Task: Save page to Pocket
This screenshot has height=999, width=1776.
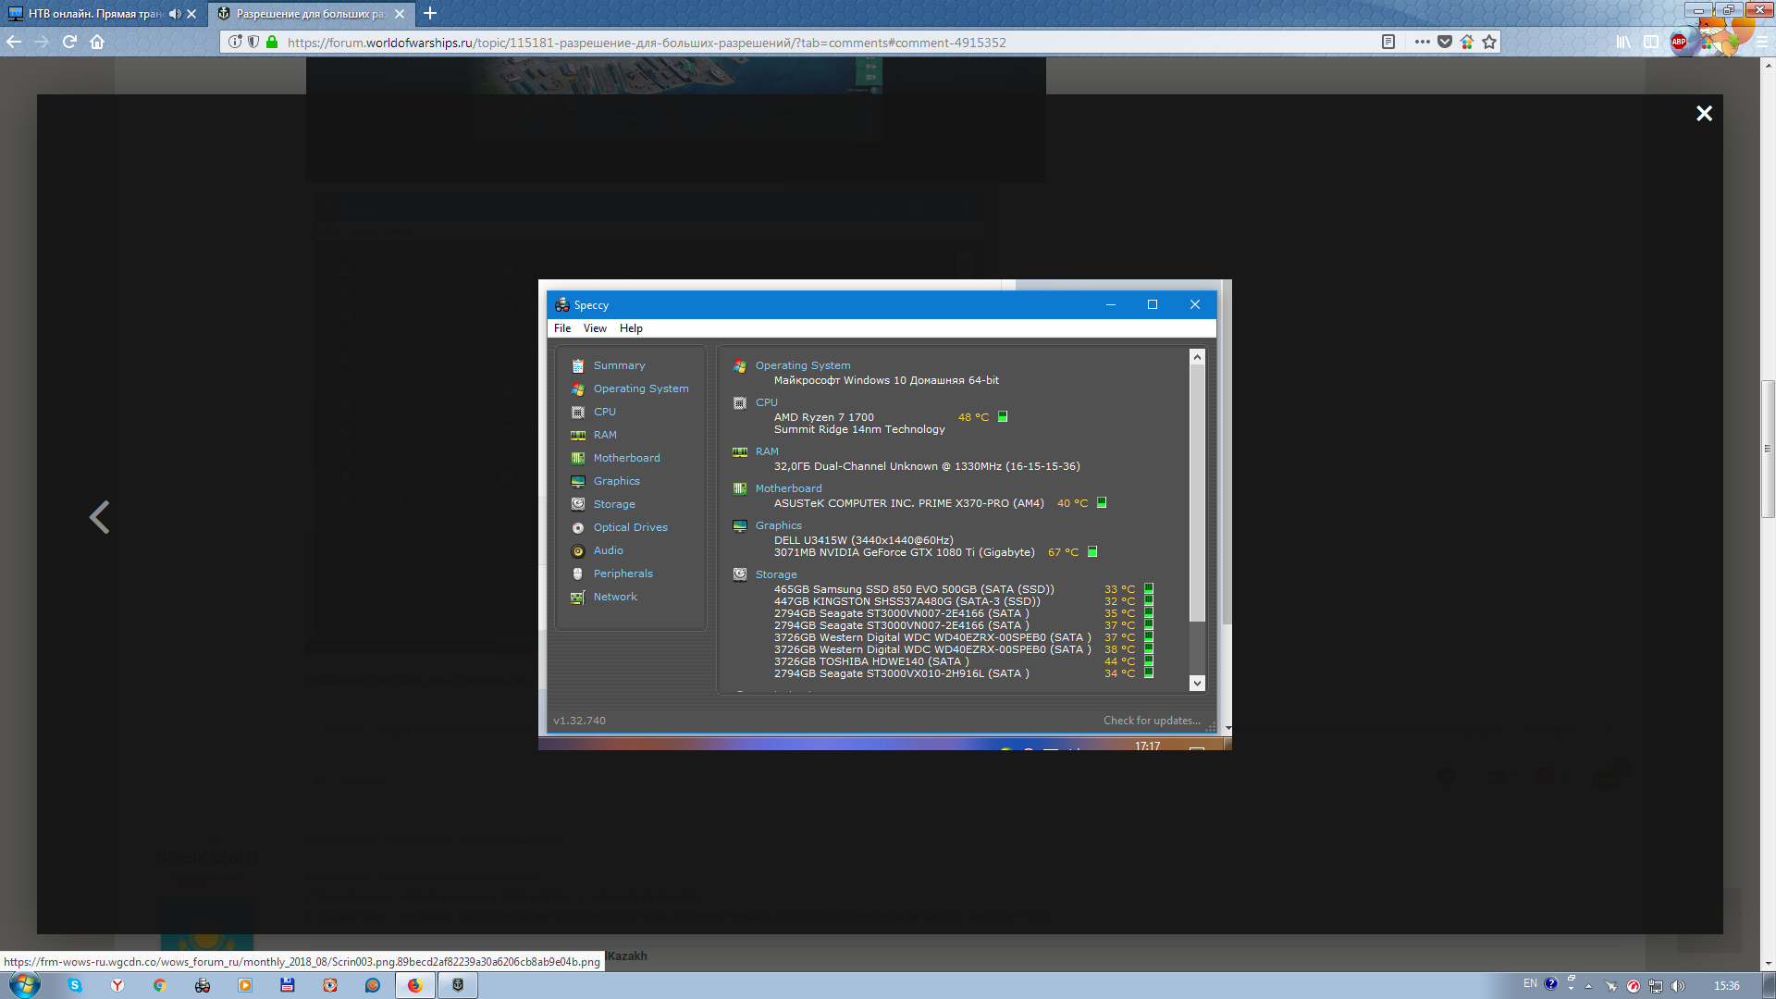Action: click(1445, 42)
